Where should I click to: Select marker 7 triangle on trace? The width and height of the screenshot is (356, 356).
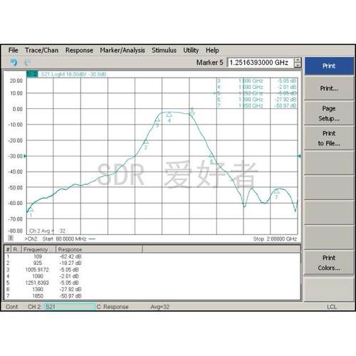click(x=277, y=192)
